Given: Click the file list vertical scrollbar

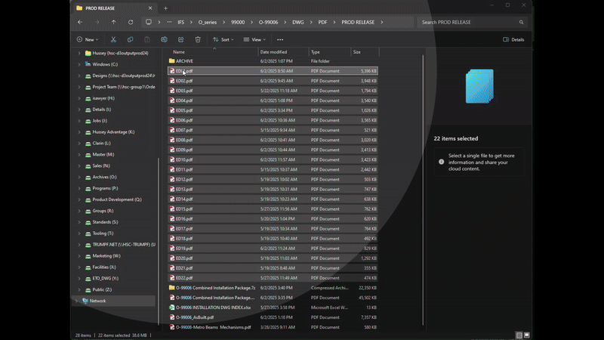Looking at the screenshot, I should coord(423,190).
